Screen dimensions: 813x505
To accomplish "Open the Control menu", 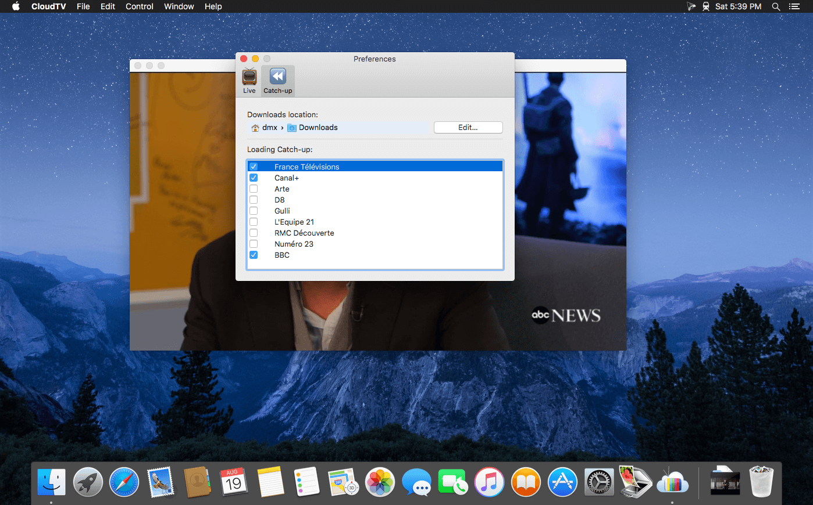I will 140,6.
